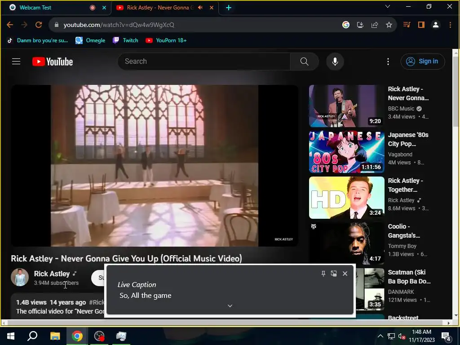Click the network tray icon

pyautogui.click(x=391, y=336)
